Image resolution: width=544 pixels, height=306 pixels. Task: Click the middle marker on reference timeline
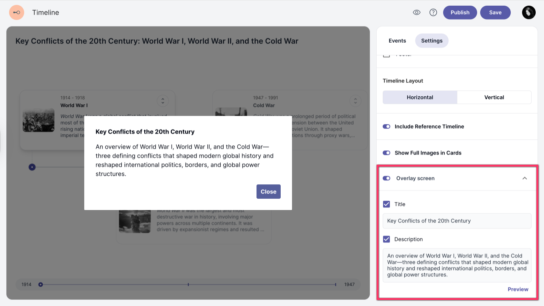pyautogui.click(x=188, y=284)
